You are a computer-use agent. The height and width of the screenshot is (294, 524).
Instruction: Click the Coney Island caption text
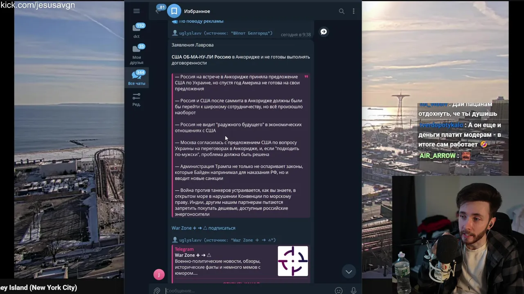38,287
